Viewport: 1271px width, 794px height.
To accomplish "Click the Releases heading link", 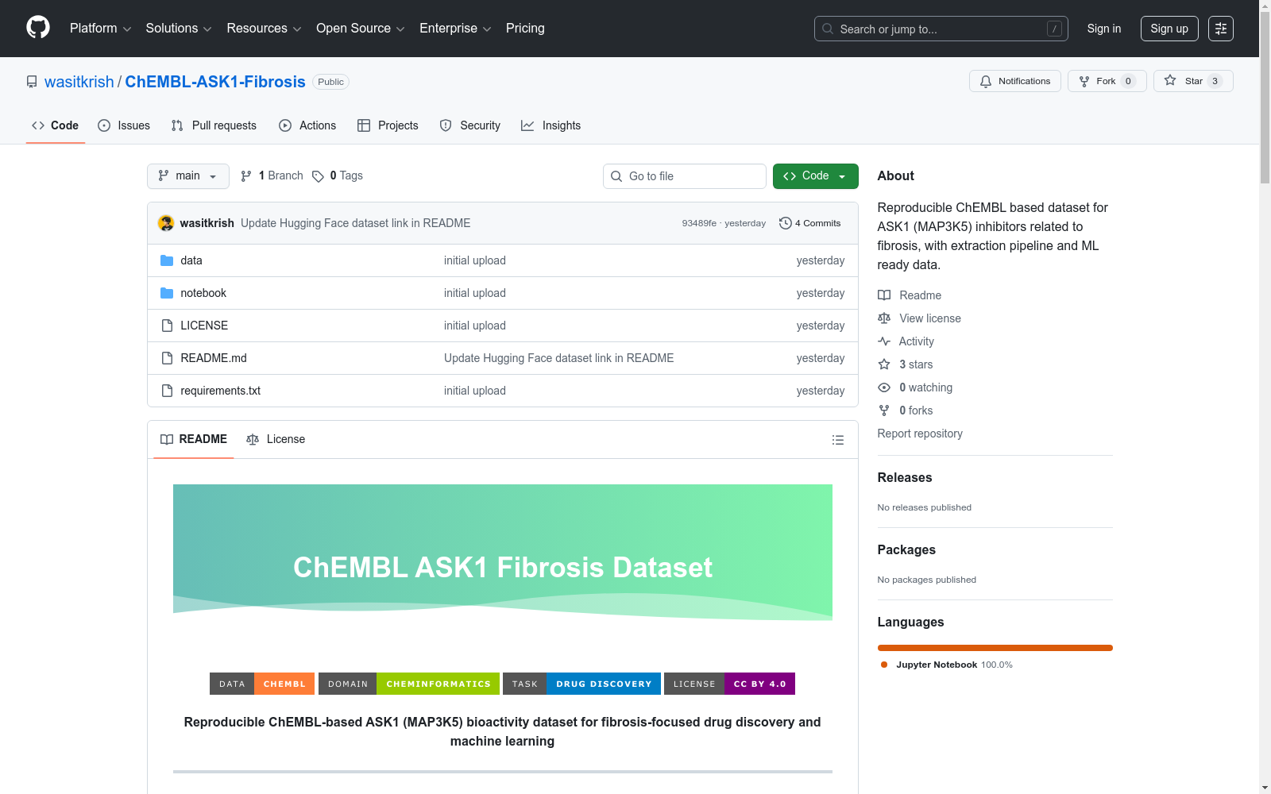I will tap(905, 477).
